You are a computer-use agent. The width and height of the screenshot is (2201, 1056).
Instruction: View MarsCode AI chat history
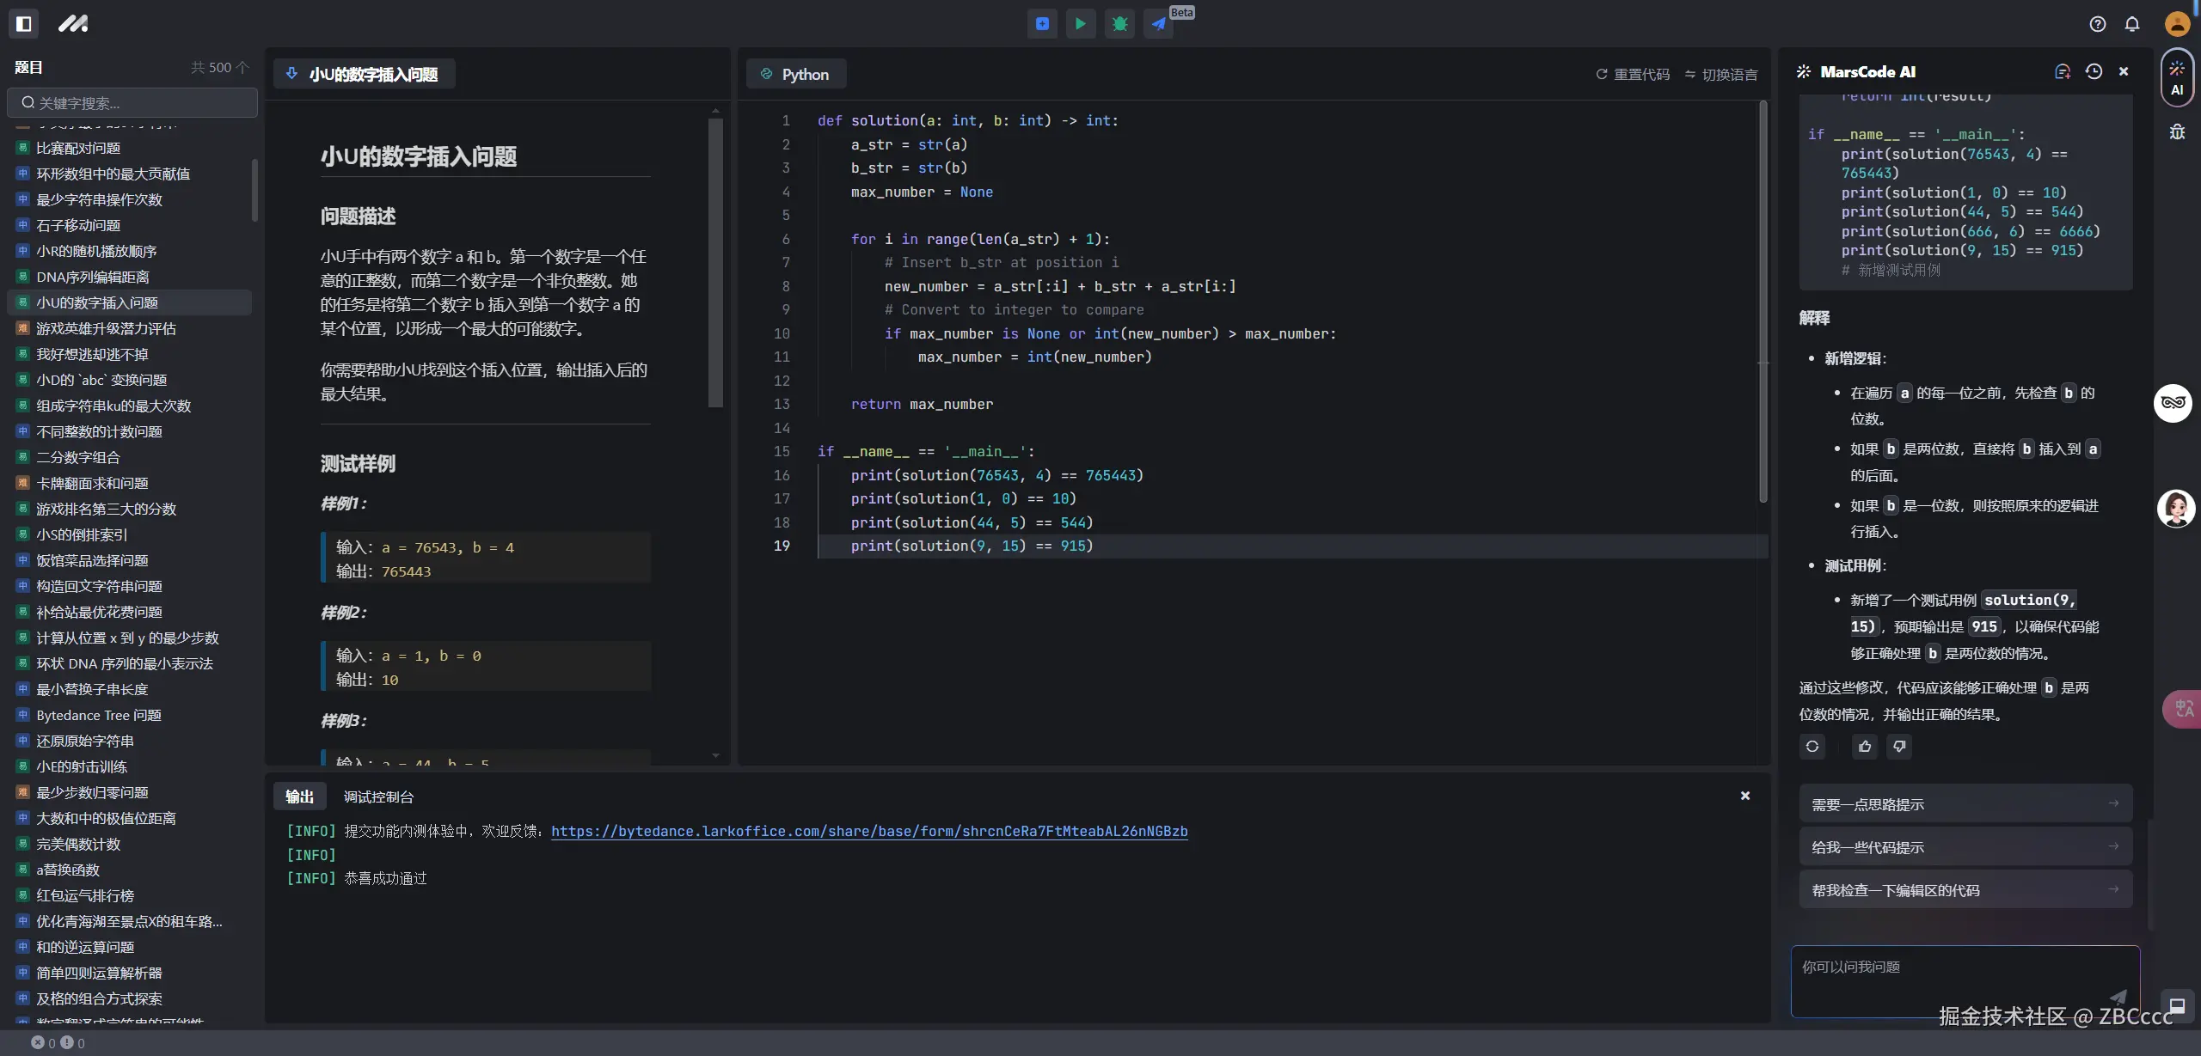pos(2094,72)
